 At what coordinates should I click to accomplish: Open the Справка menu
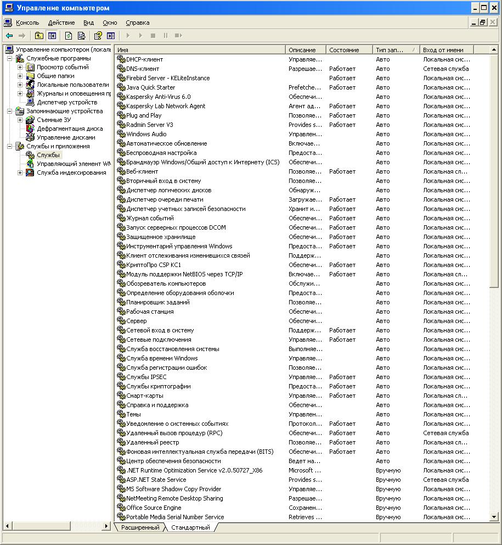point(138,23)
